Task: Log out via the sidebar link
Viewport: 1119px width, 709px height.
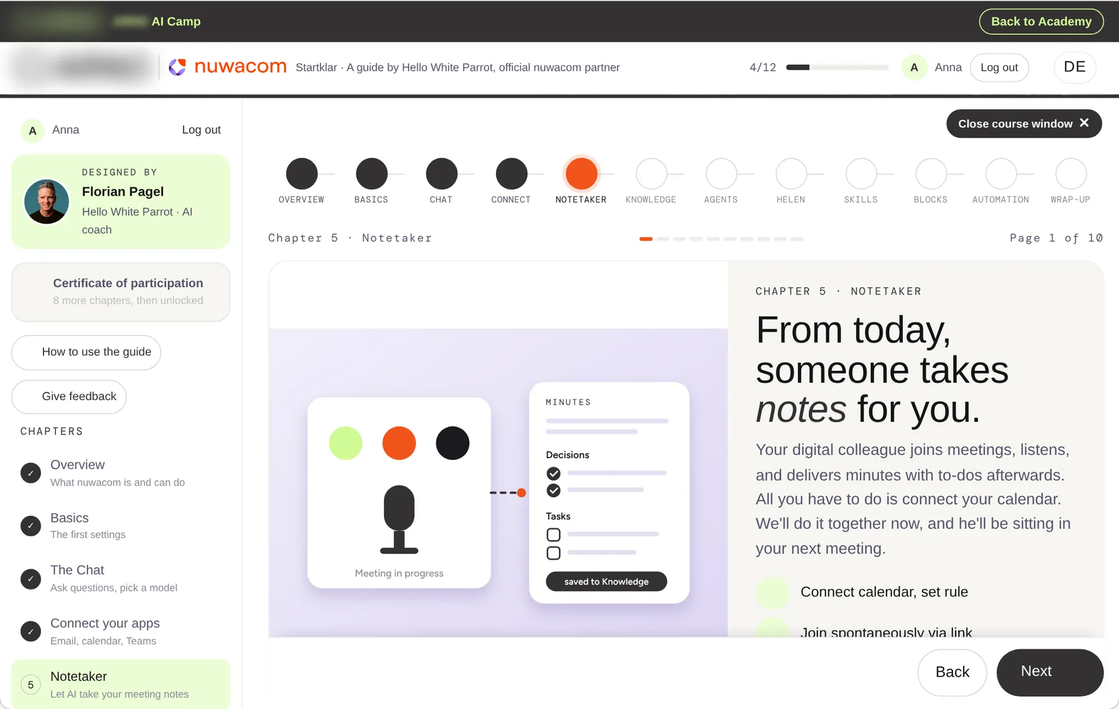Action: pyautogui.click(x=201, y=130)
